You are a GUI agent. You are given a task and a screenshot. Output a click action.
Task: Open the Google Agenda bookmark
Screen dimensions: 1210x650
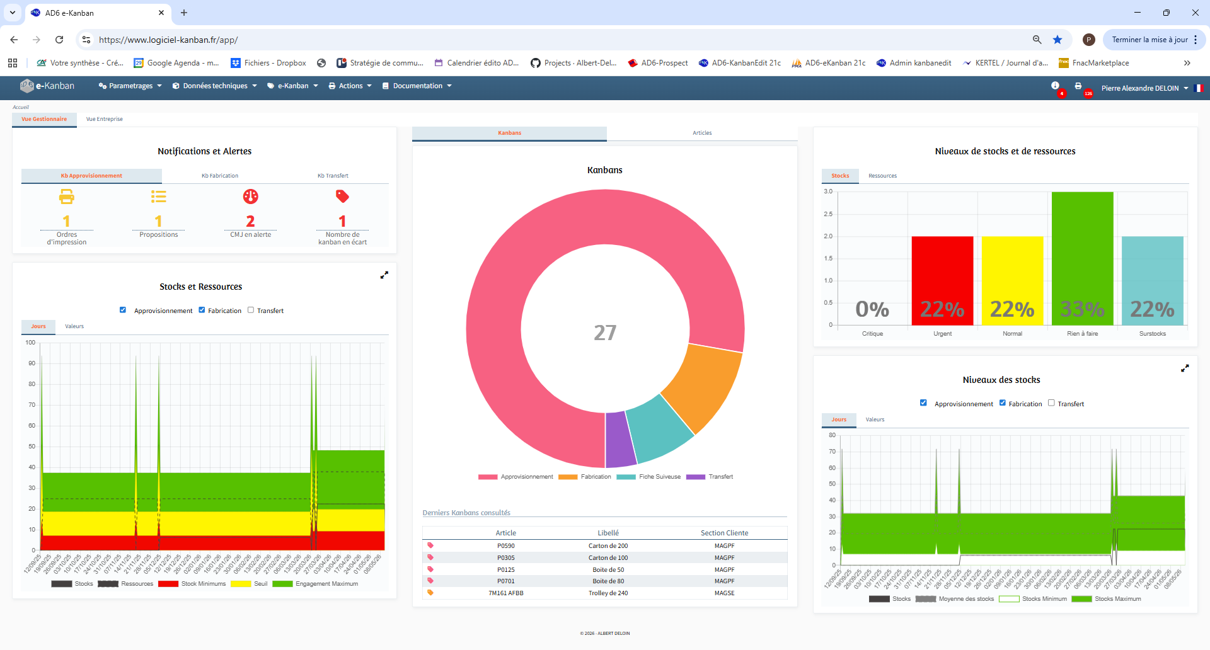point(176,63)
